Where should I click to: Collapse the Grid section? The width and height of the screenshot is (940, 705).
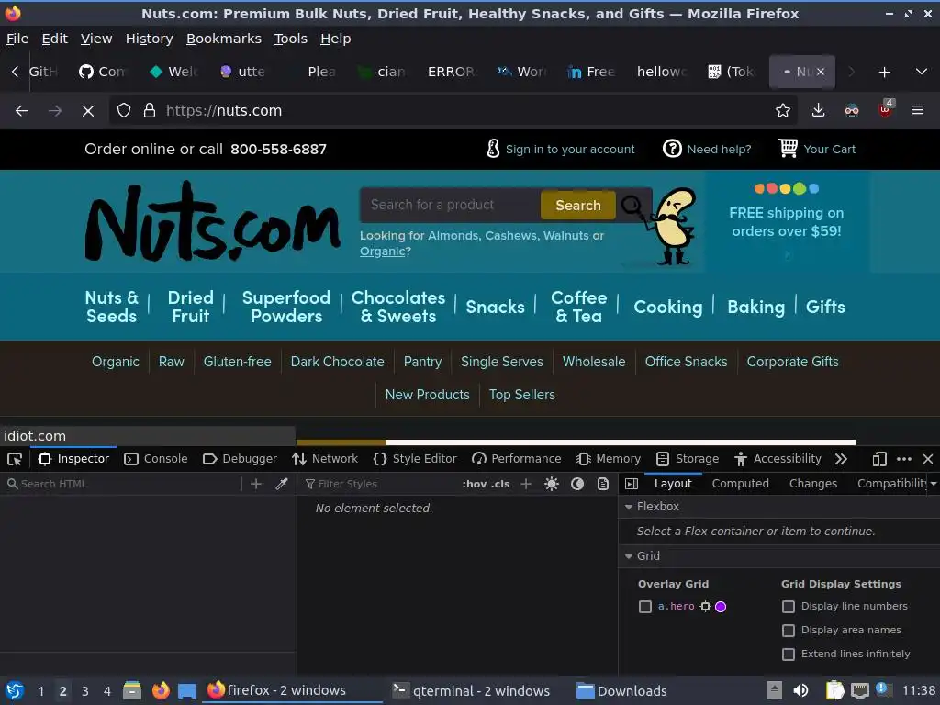click(x=629, y=556)
